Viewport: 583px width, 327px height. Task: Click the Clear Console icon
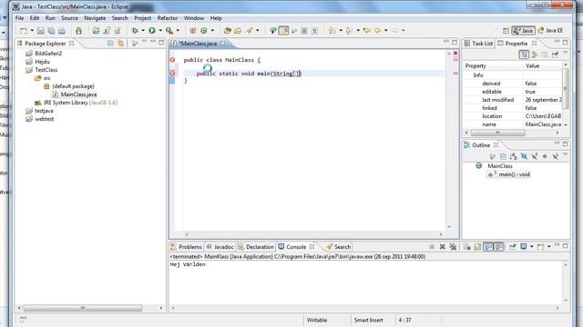[x=467, y=247]
